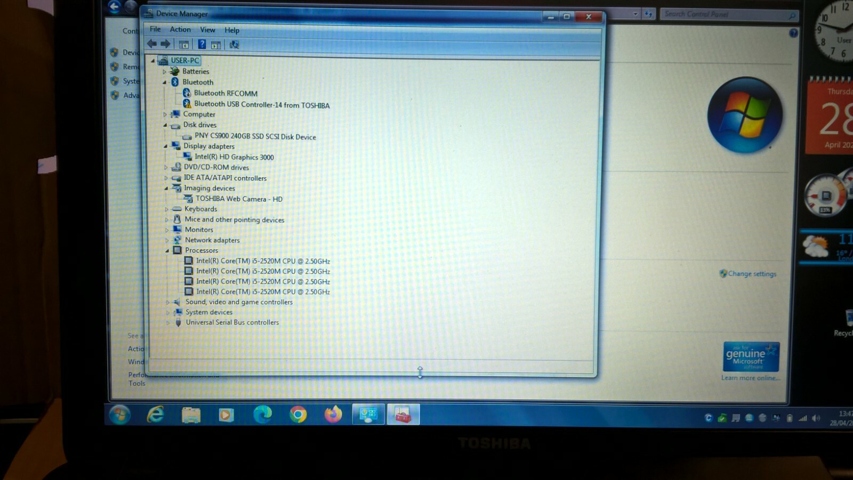Open Windows Media Player from taskbar
853x480 pixels.
[226, 414]
